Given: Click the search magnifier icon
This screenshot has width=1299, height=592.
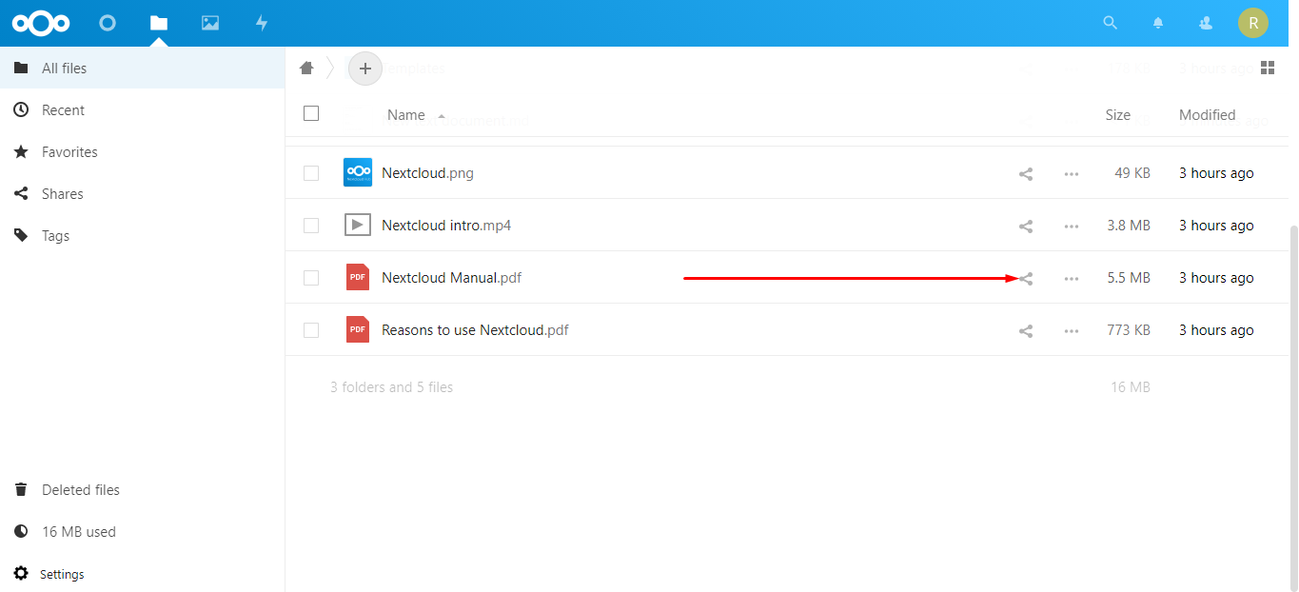Looking at the screenshot, I should pyautogui.click(x=1110, y=22).
